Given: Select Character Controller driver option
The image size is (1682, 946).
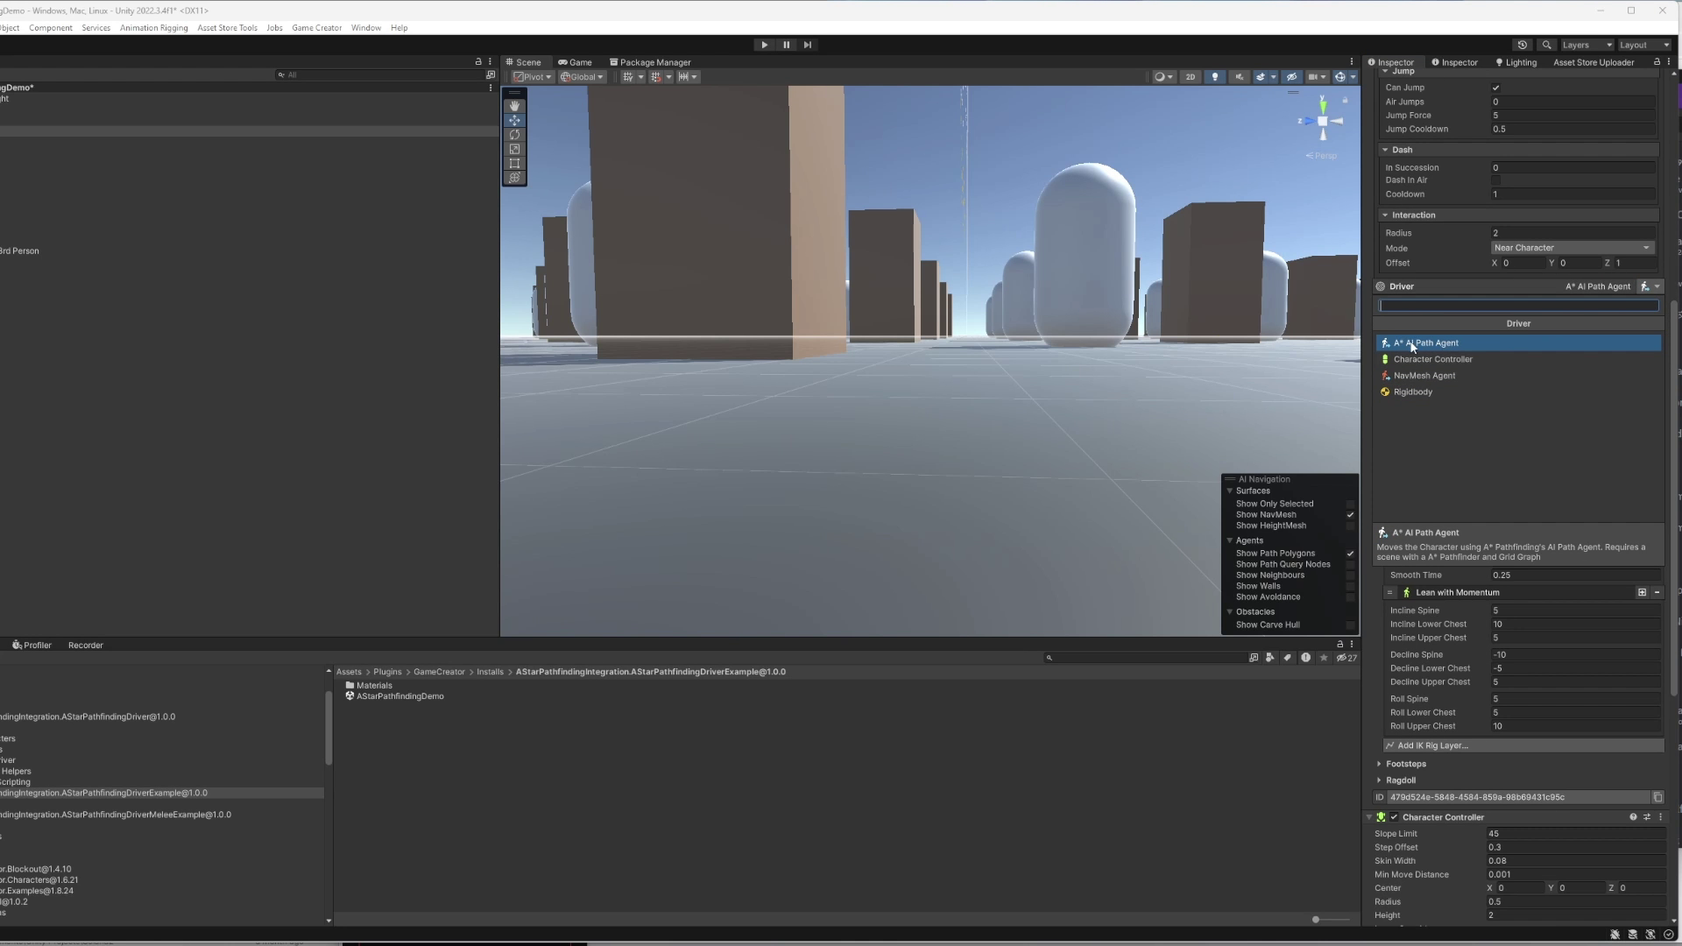Looking at the screenshot, I should (x=1517, y=359).
